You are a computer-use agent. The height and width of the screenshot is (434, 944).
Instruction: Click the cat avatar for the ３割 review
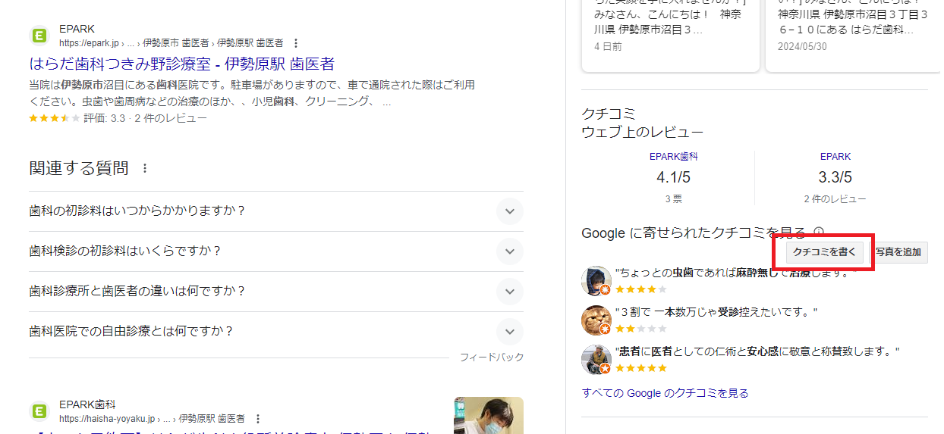[x=596, y=320]
